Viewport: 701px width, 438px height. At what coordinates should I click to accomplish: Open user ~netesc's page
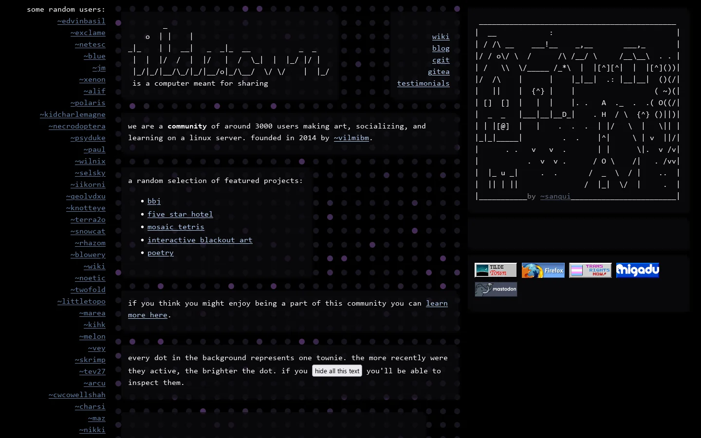pyautogui.click(x=90, y=44)
